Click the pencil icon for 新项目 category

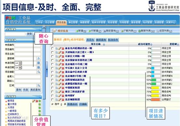[x=34, y=101]
